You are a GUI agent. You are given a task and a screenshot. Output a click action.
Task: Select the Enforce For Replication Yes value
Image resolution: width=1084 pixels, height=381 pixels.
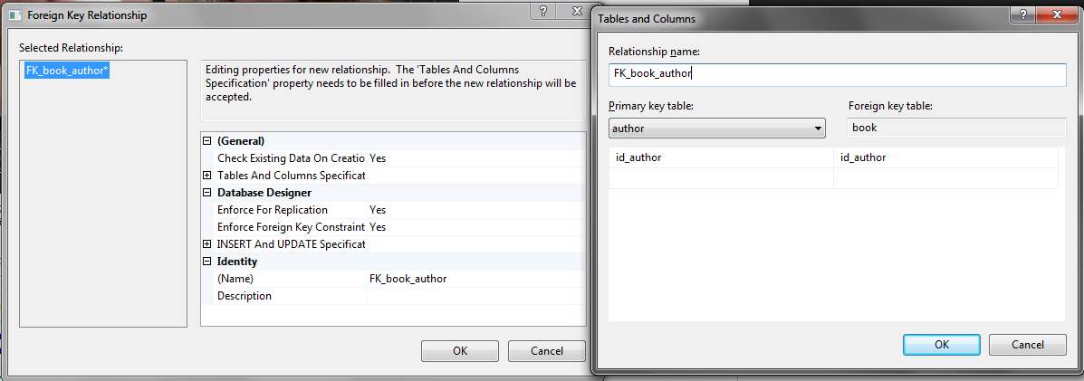[x=475, y=210]
